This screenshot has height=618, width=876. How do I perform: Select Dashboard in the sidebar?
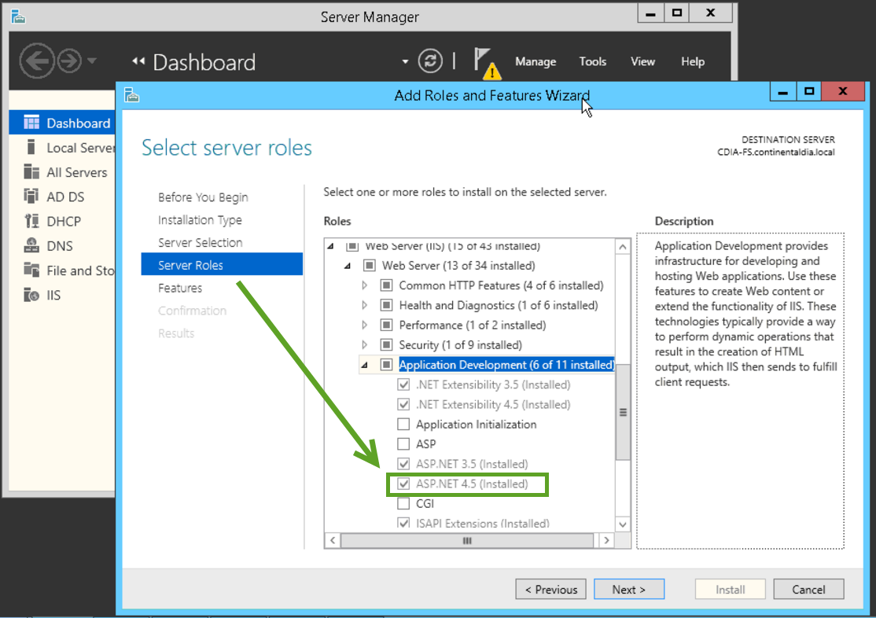click(x=63, y=123)
